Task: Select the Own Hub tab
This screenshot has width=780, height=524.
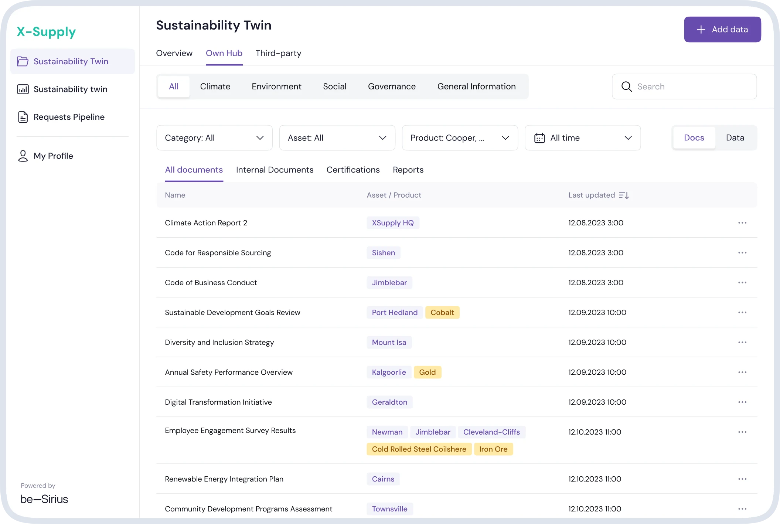Action: [x=224, y=53]
